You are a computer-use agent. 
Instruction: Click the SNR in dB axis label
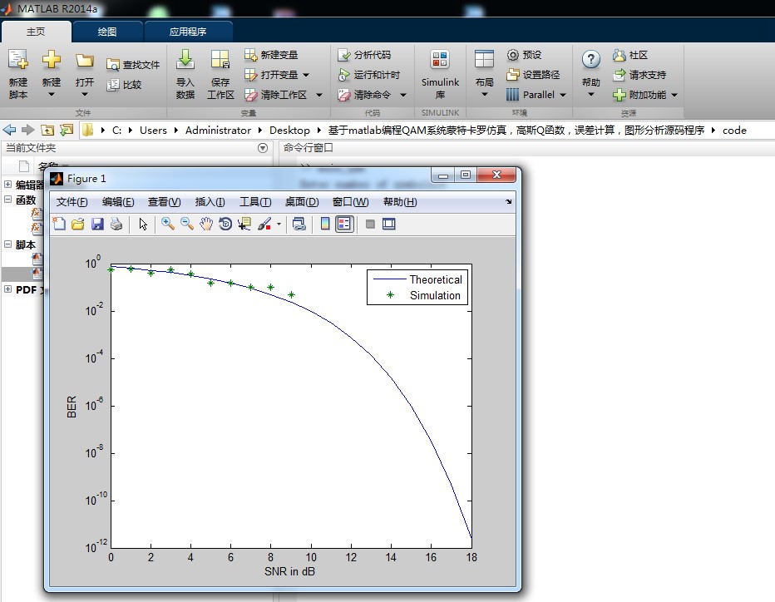pos(289,571)
